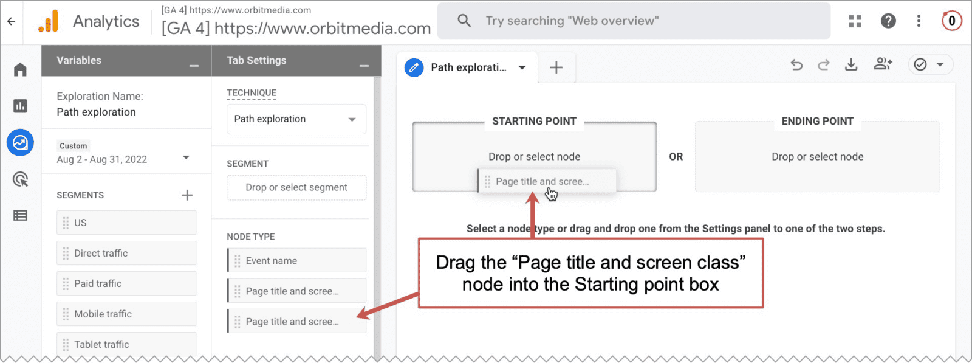Download the exploration with export icon
The width and height of the screenshot is (972, 363).
[851, 64]
